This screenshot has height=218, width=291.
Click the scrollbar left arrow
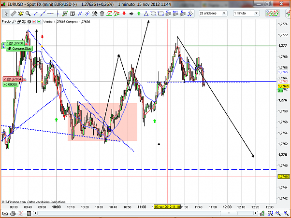pyautogui.click(x=35, y=213)
